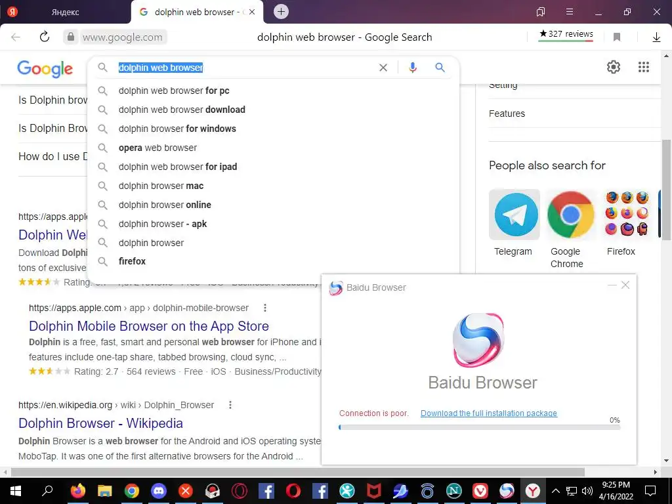Go back with the back arrow
The image size is (672, 504).
[16, 37]
